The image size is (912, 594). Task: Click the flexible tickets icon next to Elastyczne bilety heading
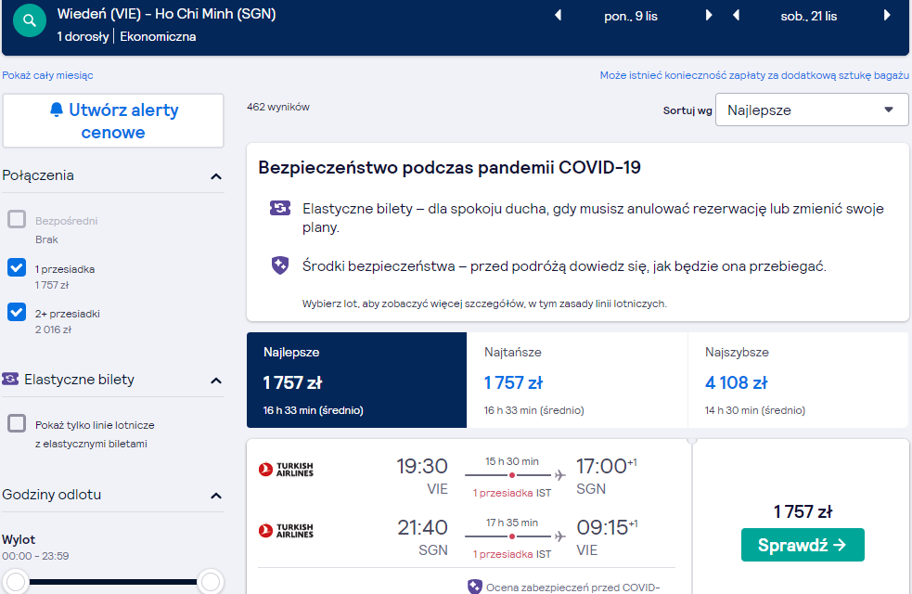point(10,380)
